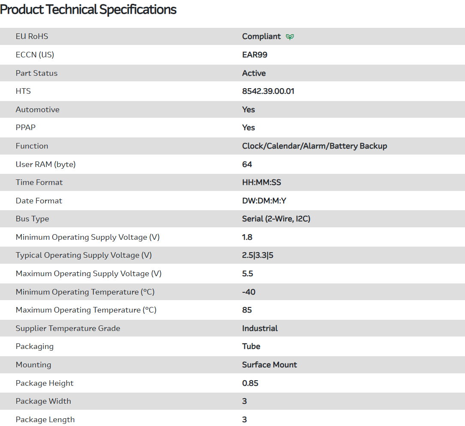This screenshot has width=465, height=426.
Task: Click the Industrial temperature grade value
Action: coord(260,328)
